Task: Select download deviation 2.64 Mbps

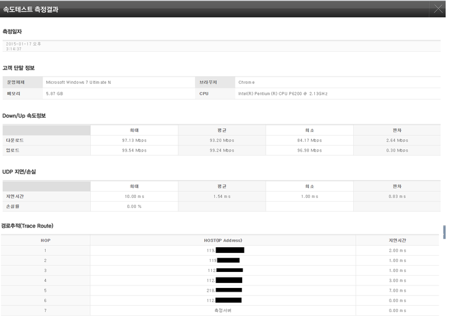Action: (397, 141)
